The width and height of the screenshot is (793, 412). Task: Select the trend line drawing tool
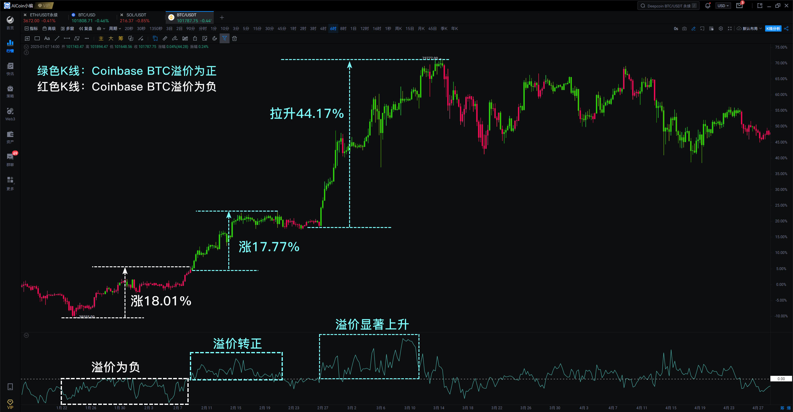[57, 38]
